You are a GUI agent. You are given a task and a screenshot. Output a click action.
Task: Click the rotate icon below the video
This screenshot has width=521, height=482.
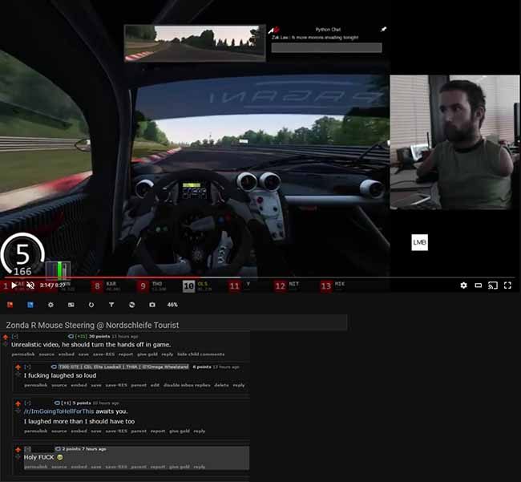click(91, 305)
